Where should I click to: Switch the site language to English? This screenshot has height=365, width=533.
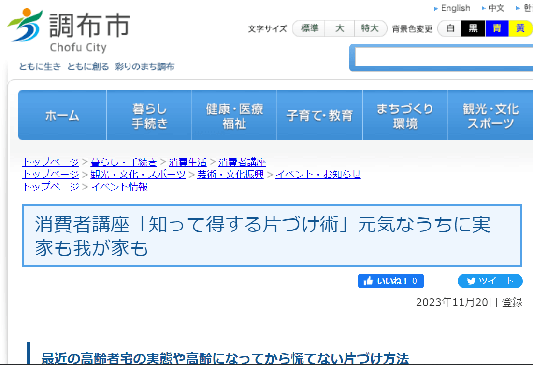point(455,8)
